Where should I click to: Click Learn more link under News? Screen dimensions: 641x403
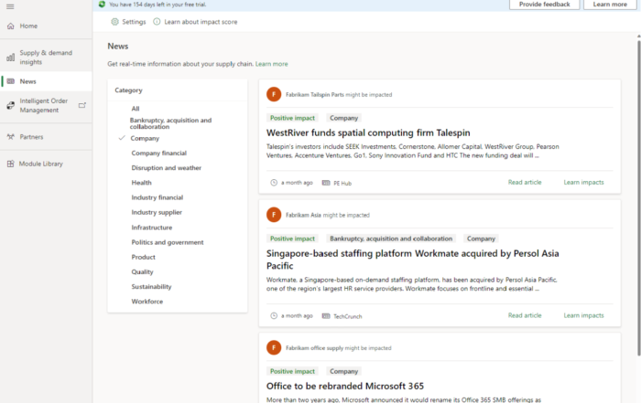coord(271,64)
